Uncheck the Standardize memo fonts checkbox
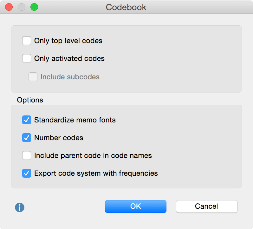 coord(27,120)
